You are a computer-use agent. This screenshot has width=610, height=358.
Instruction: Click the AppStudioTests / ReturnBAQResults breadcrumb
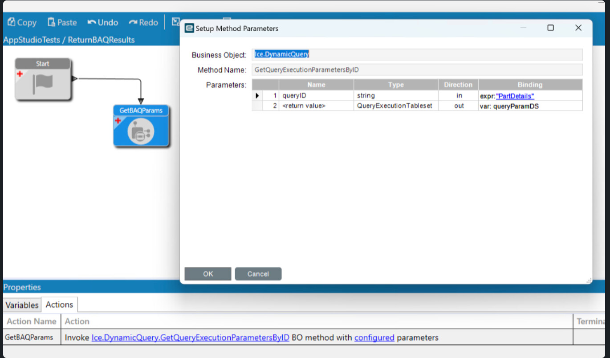pyautogui.click(x=69, y=40)
